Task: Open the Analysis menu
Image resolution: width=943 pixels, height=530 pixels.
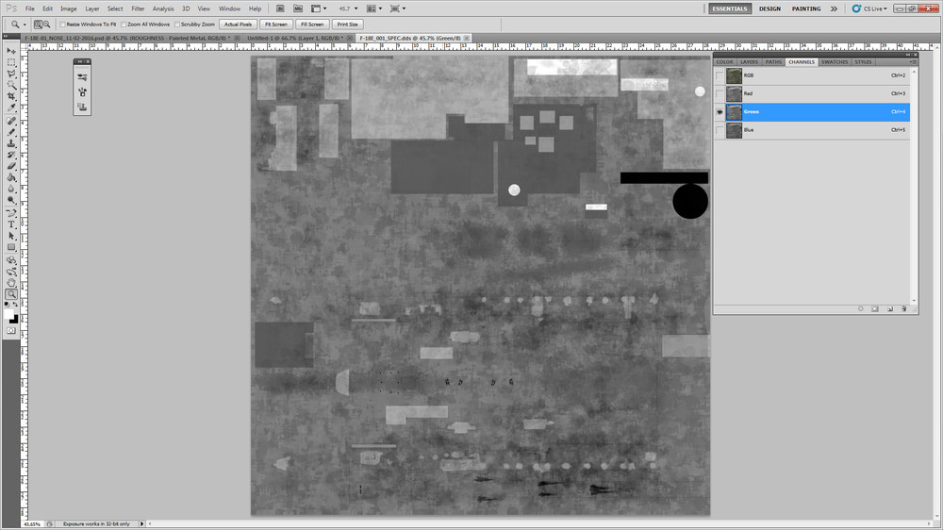Action: point(162,8)
